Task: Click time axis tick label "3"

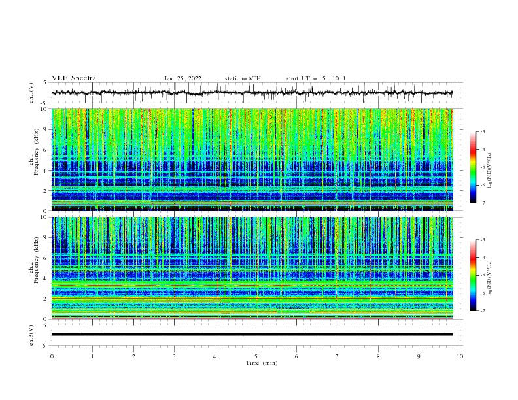Action: tap(175, 356)
